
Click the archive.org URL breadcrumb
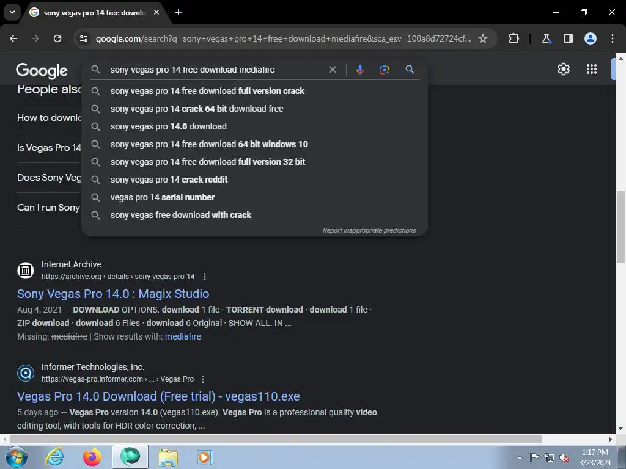point(118,277)
